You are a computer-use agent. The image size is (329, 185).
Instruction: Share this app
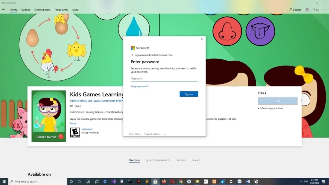(76, 106)
